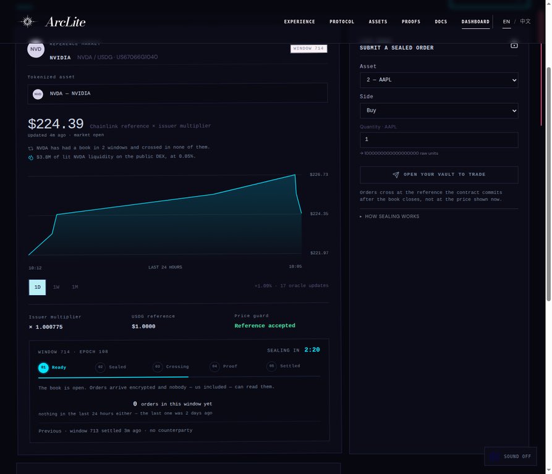Select the 1M chart range
Viewport: 552px width, 474px height.
[x=75, y=288]
